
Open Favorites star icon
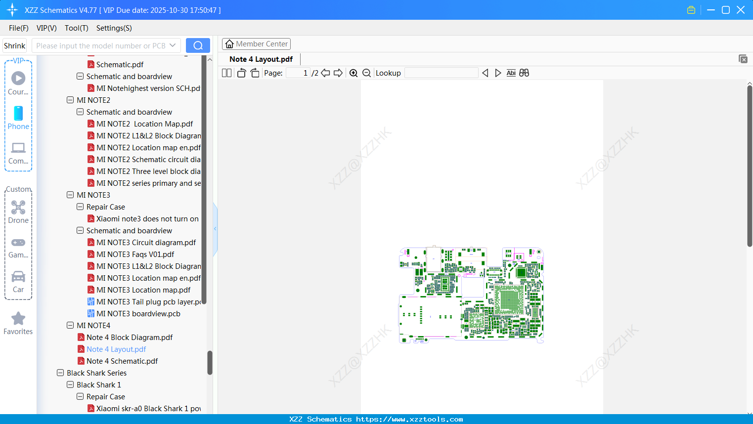pos(18,323)
